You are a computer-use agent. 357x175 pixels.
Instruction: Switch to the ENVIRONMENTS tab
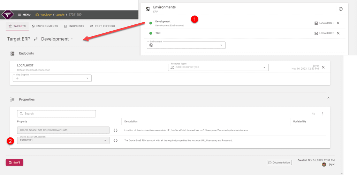point(45,26)
